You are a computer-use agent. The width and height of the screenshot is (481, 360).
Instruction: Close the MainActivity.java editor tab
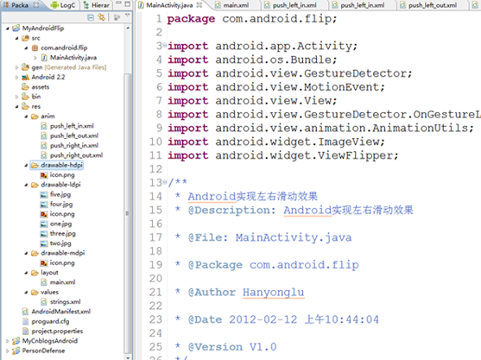[199, 5]
